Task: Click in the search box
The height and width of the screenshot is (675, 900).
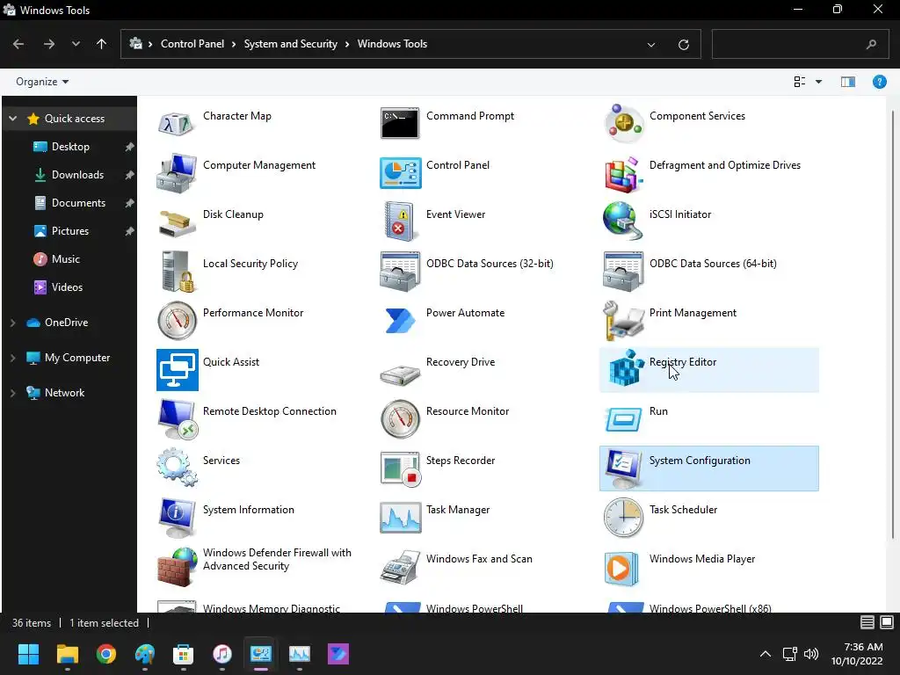Action: click(x=801, y=44)
